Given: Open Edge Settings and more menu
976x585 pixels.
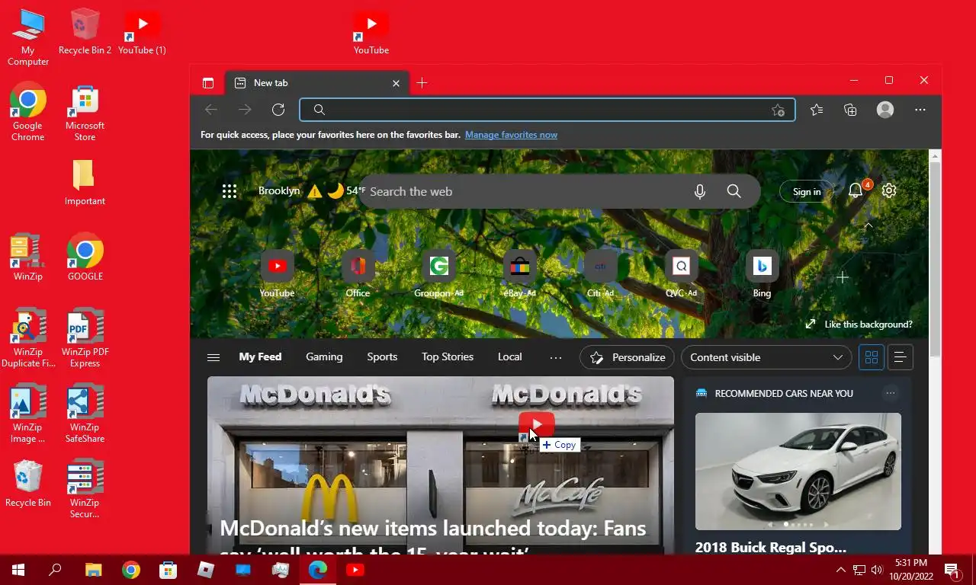Looking at the screenshot, I should 920,110.
